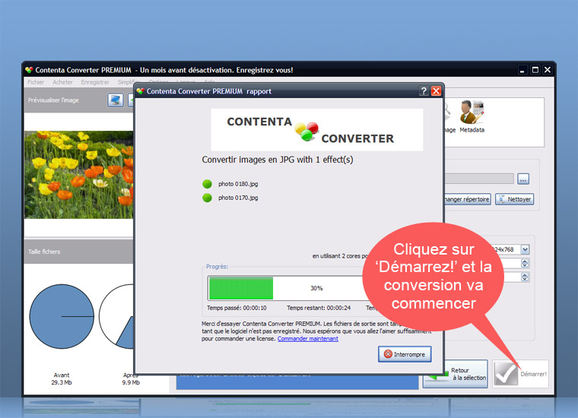Click the Temps restant 00:00:24 text

319,308
